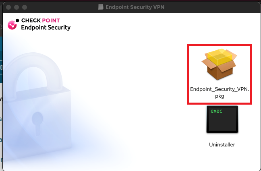Viewport: 261px width, 171px height.
Task: Close the Endpoint Security VPN window
Action: pyautogui.click(x=8, y=7)
